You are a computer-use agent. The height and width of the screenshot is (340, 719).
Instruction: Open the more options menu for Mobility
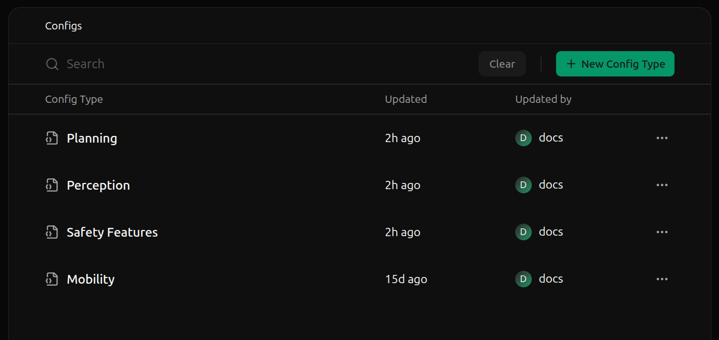click(662, 279)
